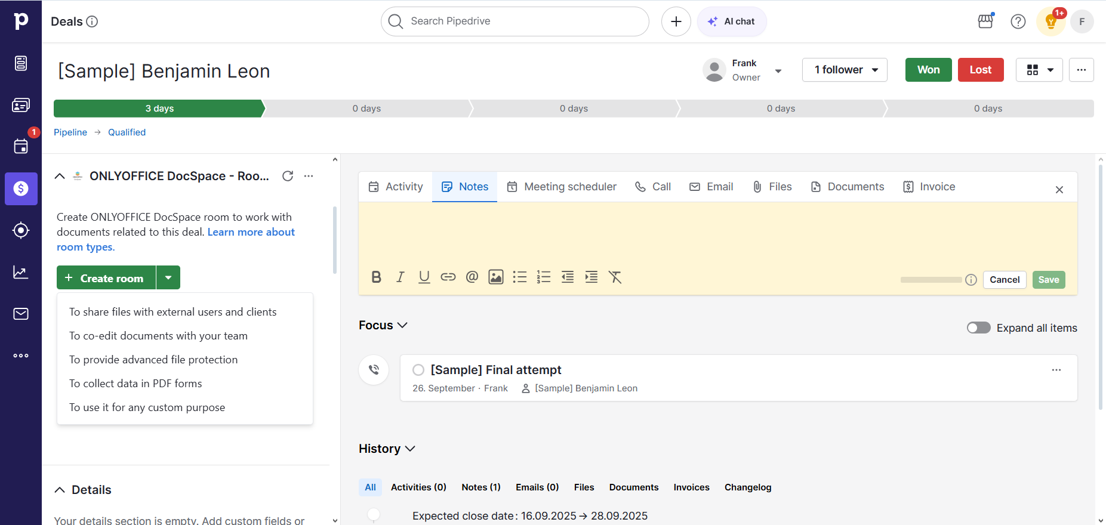Save the note
This screenshot has width=1106, height=525.
tap(1049, 280)
